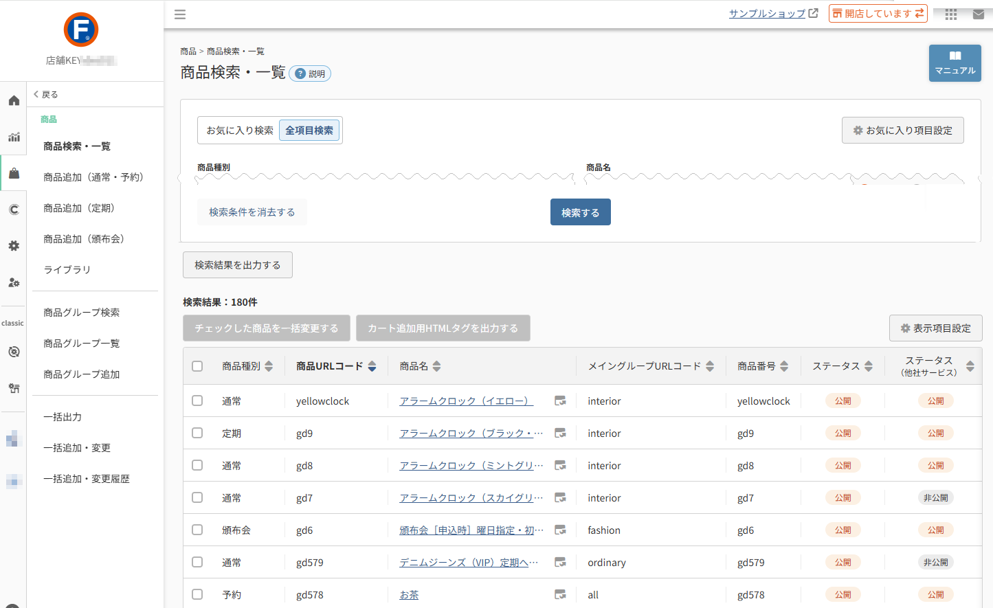Open the hamburger menu at top

(x=180, y=14)
